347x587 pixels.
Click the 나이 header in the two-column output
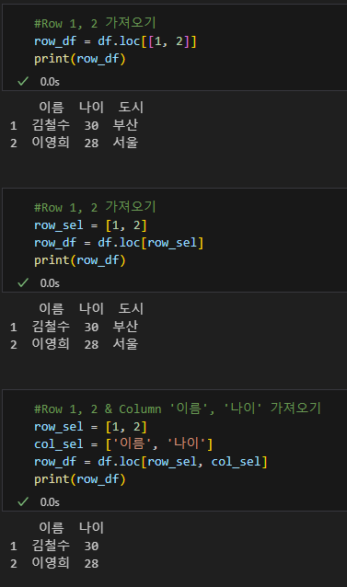91,527
